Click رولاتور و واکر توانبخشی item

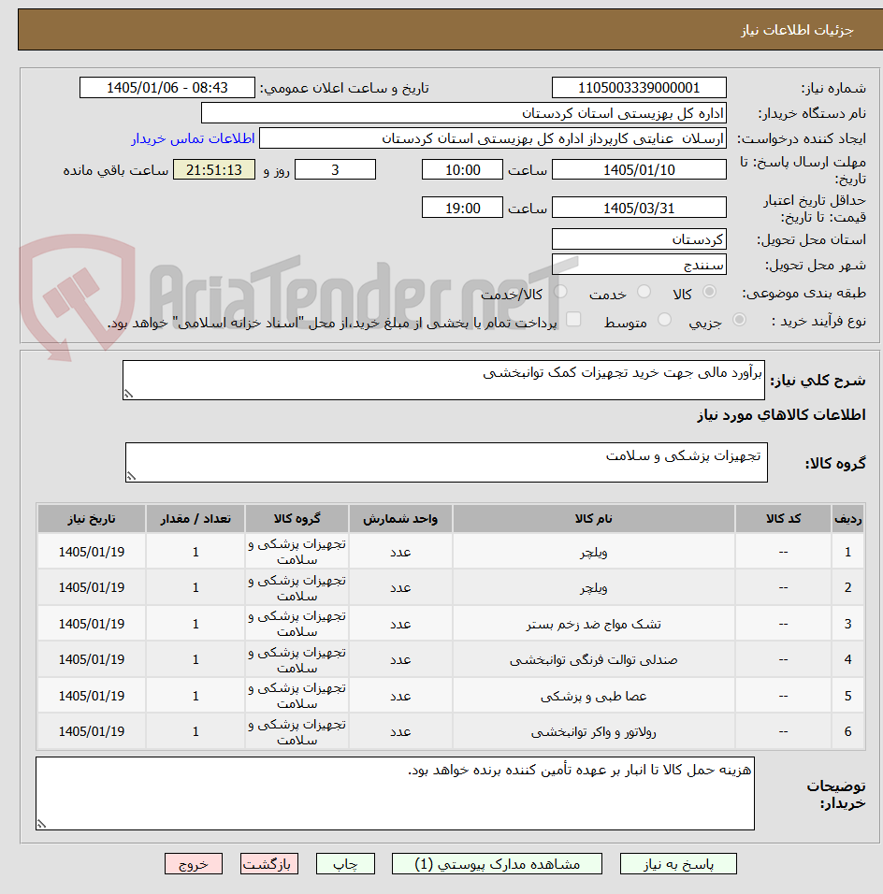click(593, 731)
